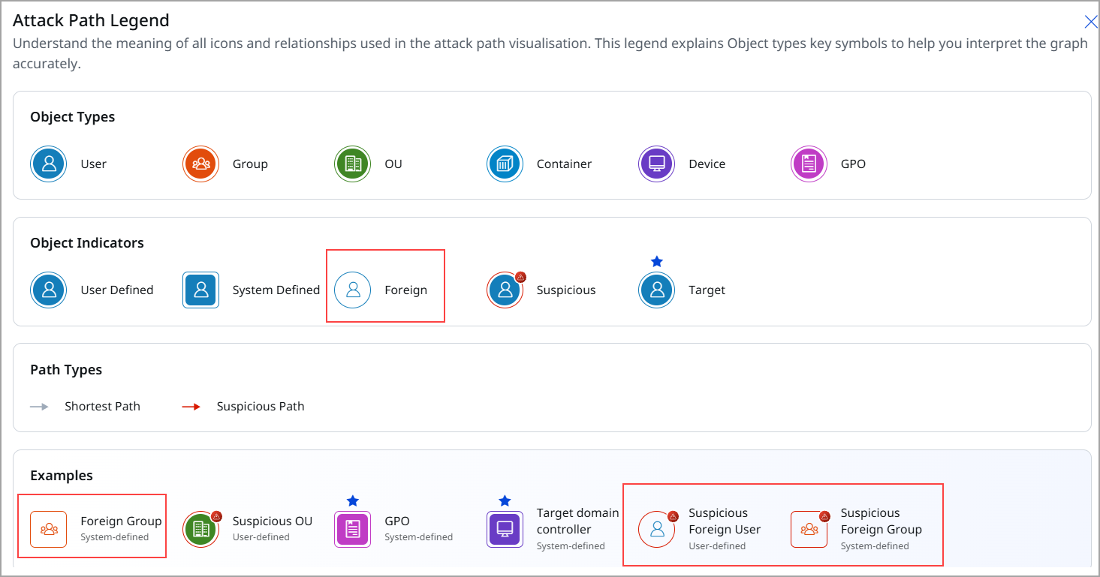Image resolution: width=1100 pixels, height=577 pixels.
Task: Click 'User-defined' under Suspicious OU
Action: pyautogui.click(x=261, y=537)
